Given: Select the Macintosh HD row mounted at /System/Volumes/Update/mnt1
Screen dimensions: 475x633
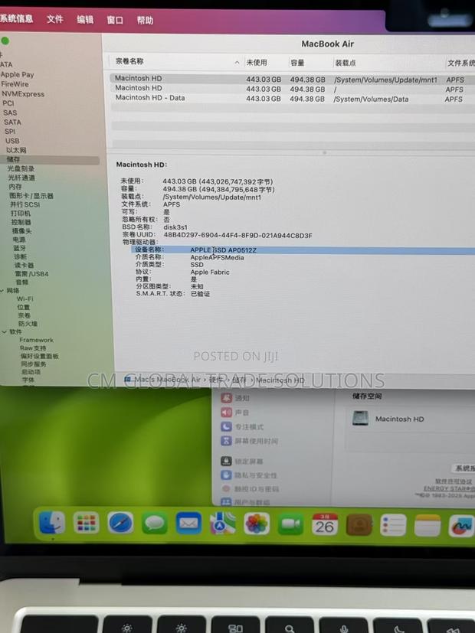Looking at the screenshot, I should tap(292, 79).
